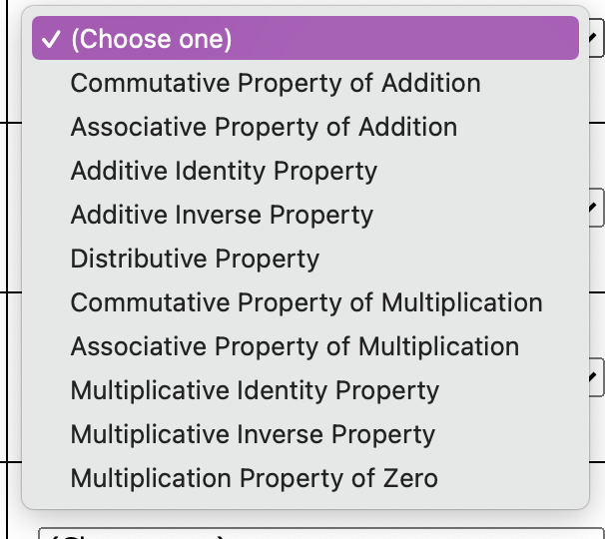The height and width of the screenshot is (539, 605).
Task: Select Distributive Property from the list
Action: point(305,259)
